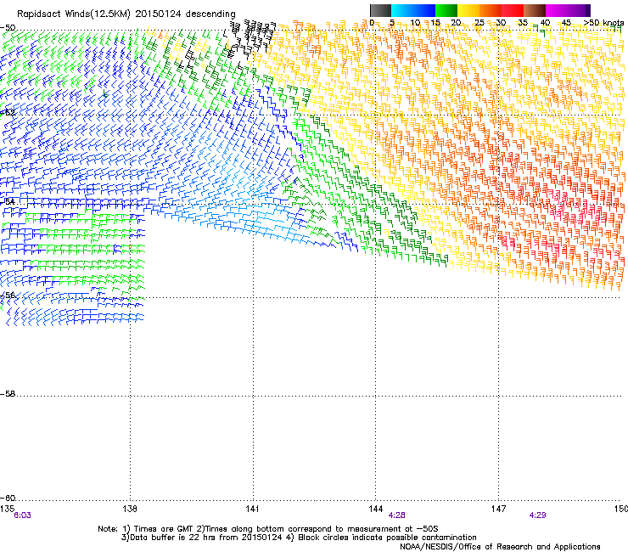Click the orange 25-30 knots legend swatch
Screen dimensions: 628x552
[x=491, y=10]
